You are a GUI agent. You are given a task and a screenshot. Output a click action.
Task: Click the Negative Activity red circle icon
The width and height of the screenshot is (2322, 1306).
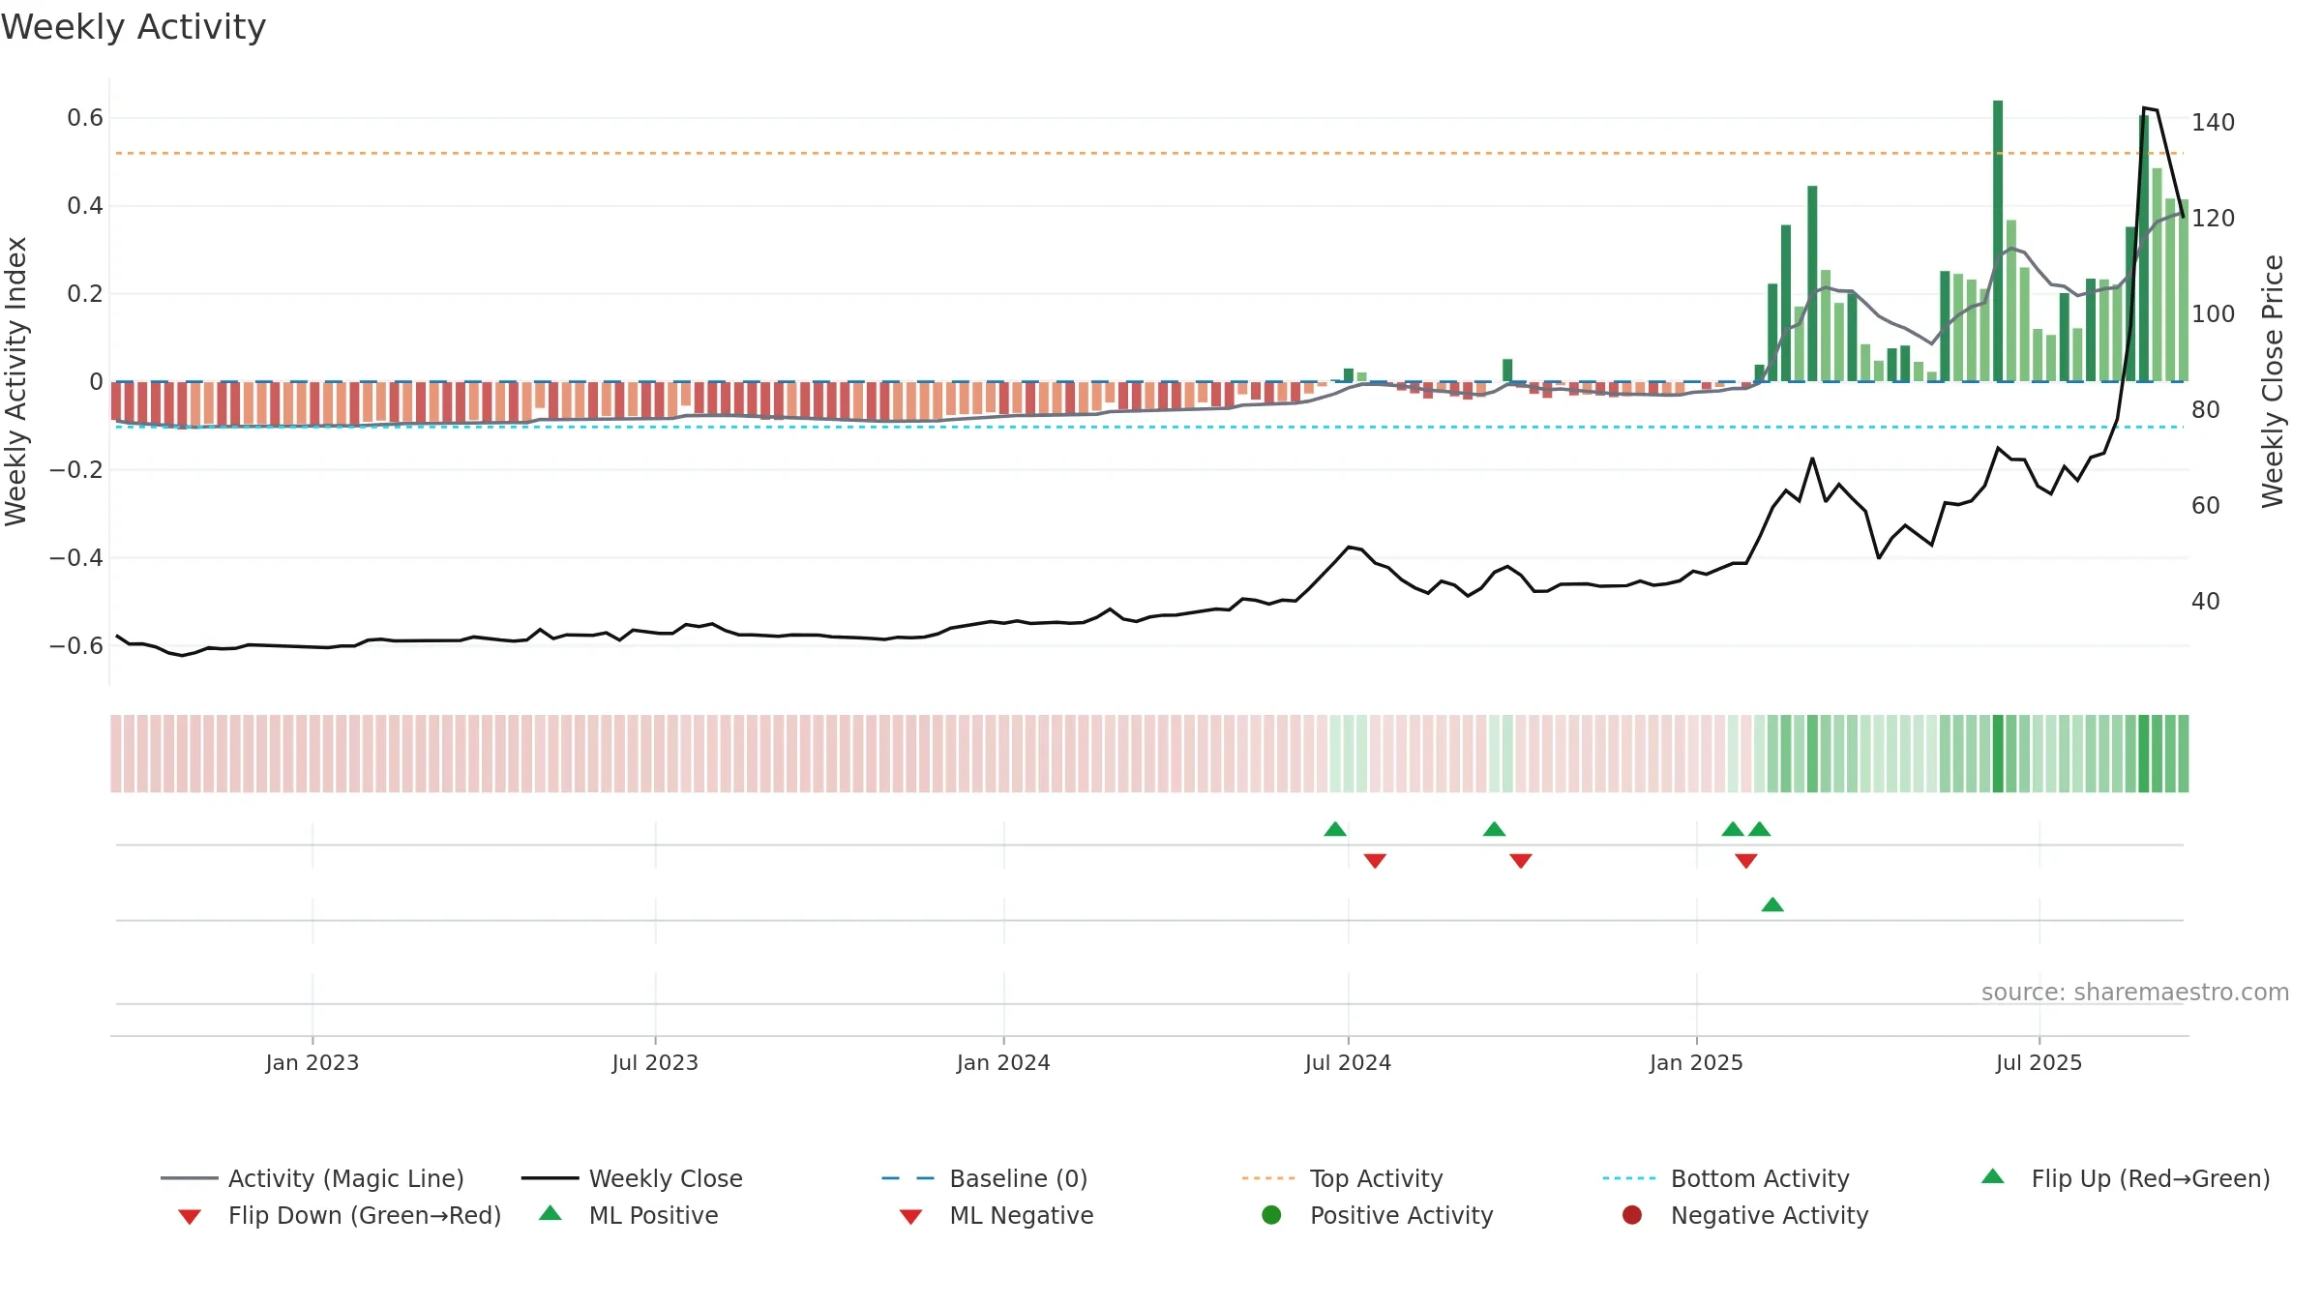click(1632, 1215)
